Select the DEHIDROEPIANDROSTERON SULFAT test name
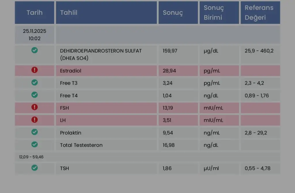The image size is (295, 193). coord(101,51)
